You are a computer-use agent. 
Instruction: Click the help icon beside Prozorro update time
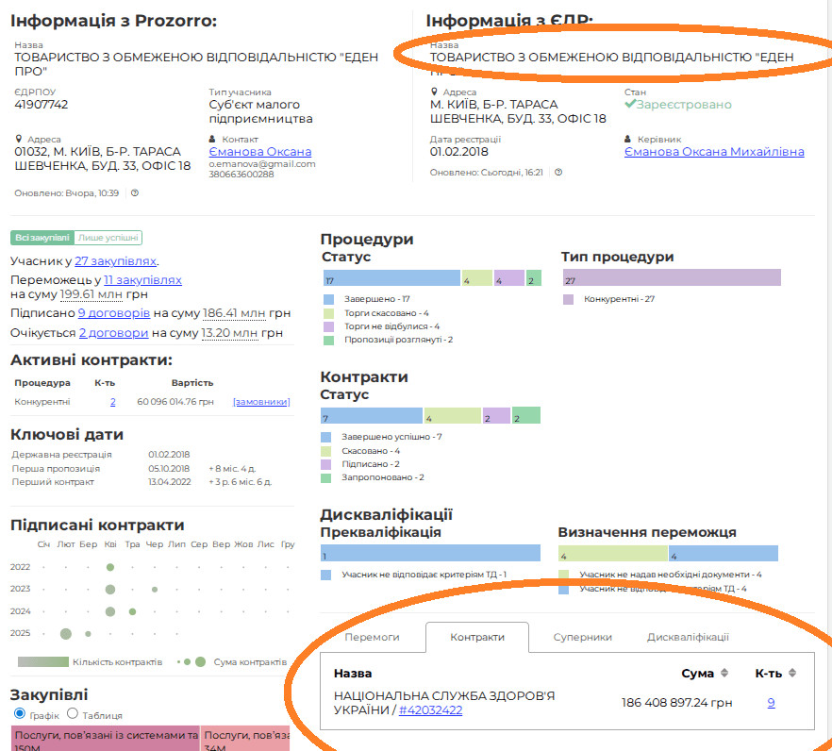pos(135,193)
